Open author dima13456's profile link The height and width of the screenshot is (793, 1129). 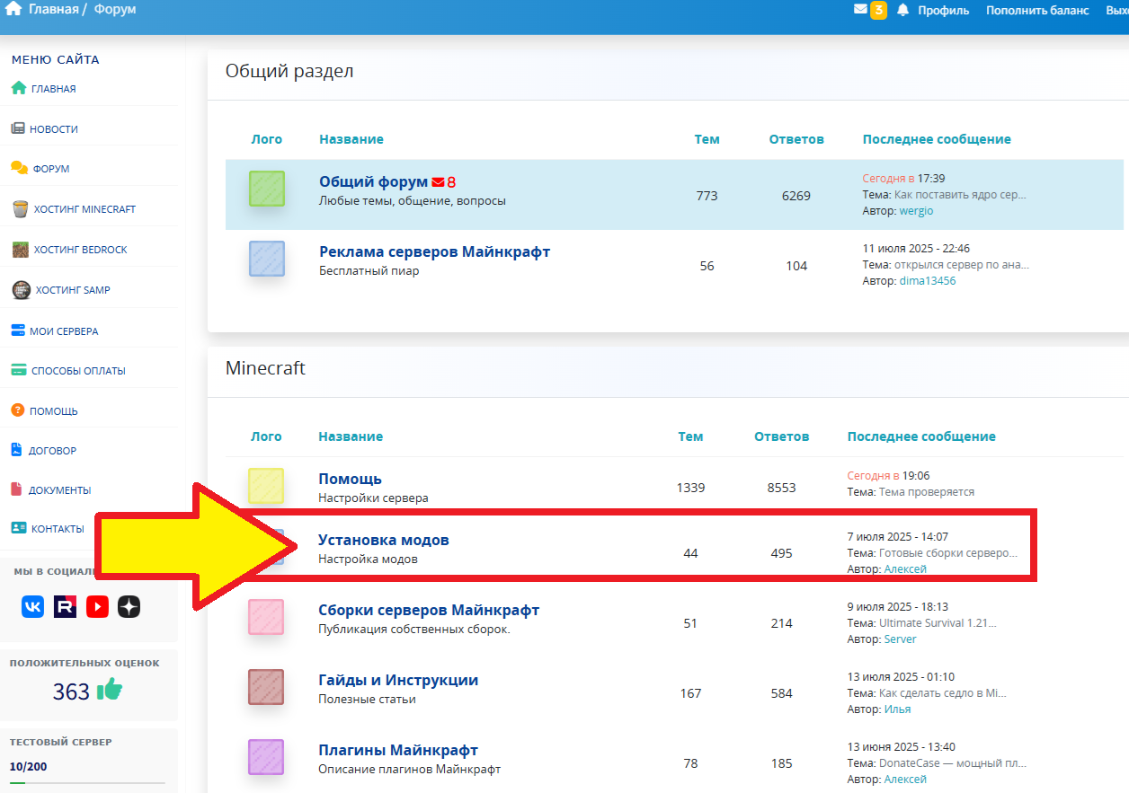point(928,280)
